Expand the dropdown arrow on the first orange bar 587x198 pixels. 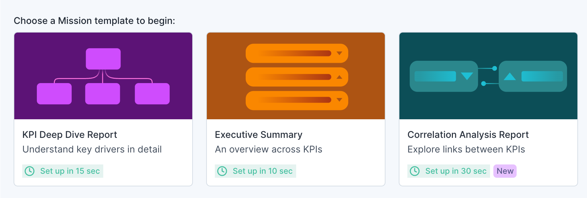point(339,53)
